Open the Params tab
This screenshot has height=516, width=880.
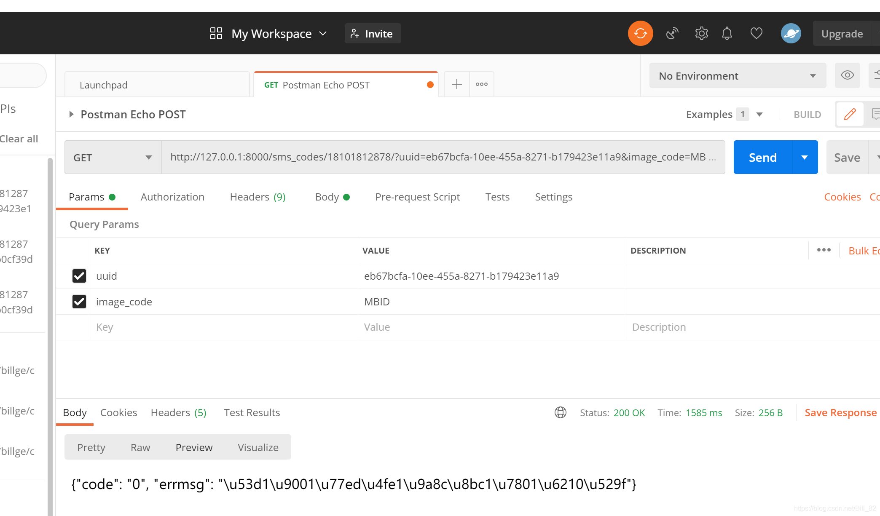click(92, 197)
